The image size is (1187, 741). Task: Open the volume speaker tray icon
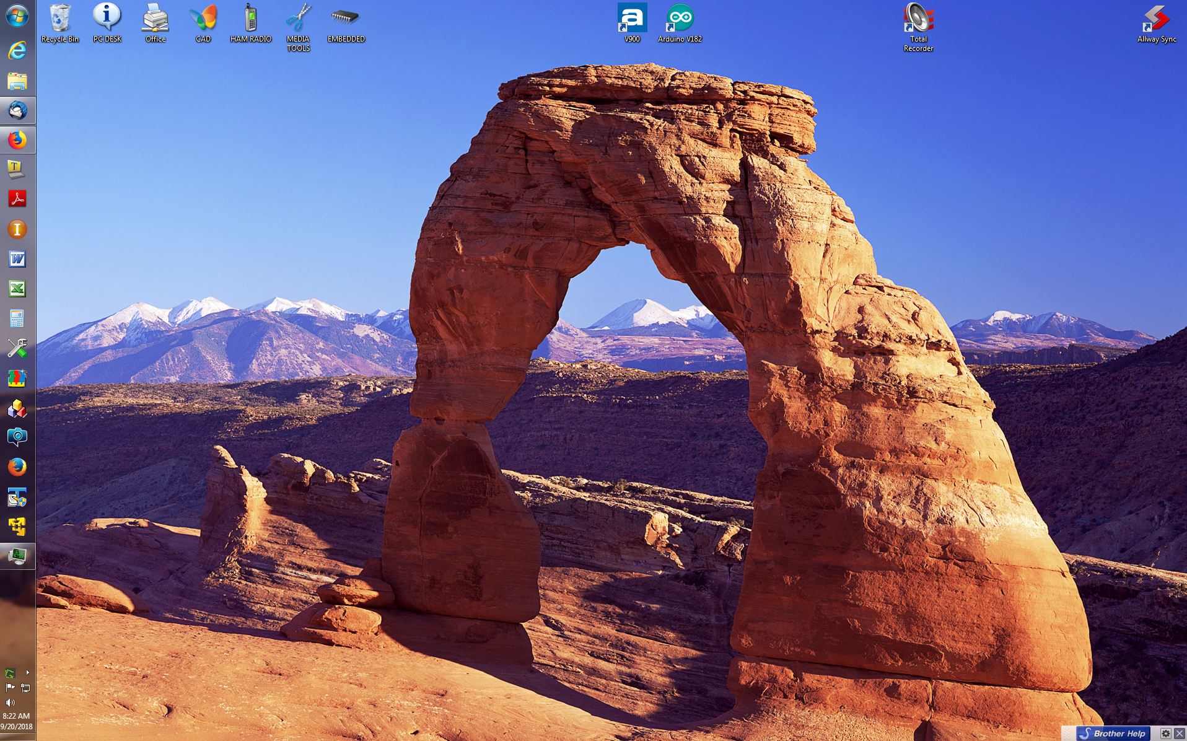pos(9,703)
